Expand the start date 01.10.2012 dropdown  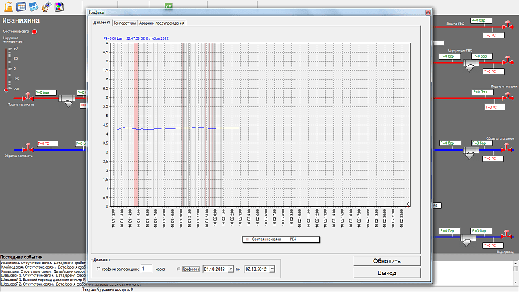pyautogui.click(x=231, y=268)
